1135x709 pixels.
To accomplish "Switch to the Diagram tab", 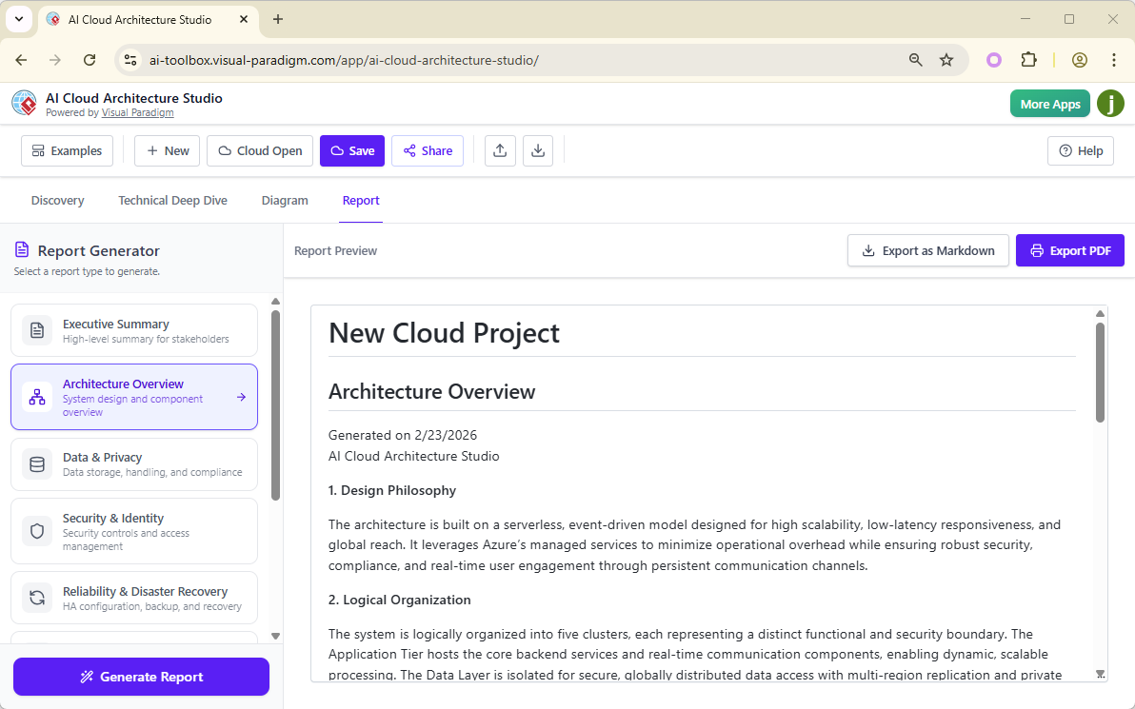I will click(x=284, y=200).
